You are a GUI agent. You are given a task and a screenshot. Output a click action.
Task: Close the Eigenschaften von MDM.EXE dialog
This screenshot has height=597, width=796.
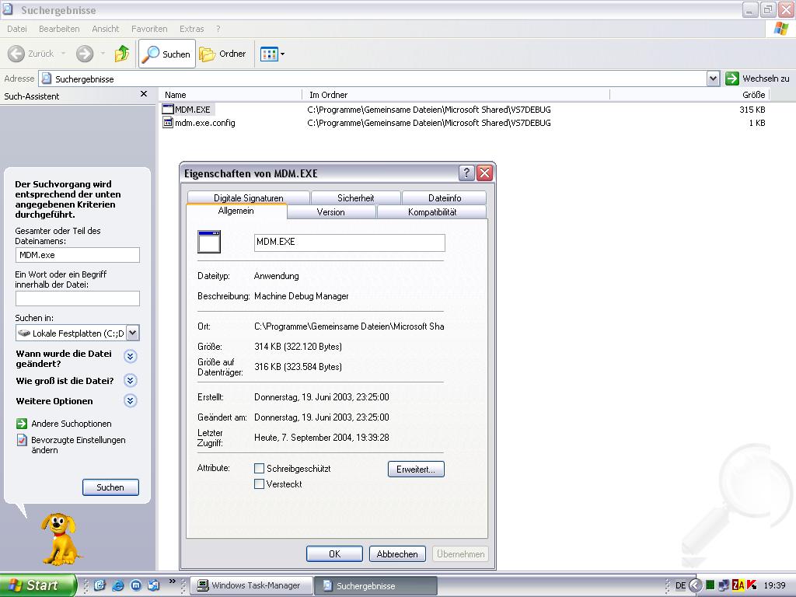485,173
